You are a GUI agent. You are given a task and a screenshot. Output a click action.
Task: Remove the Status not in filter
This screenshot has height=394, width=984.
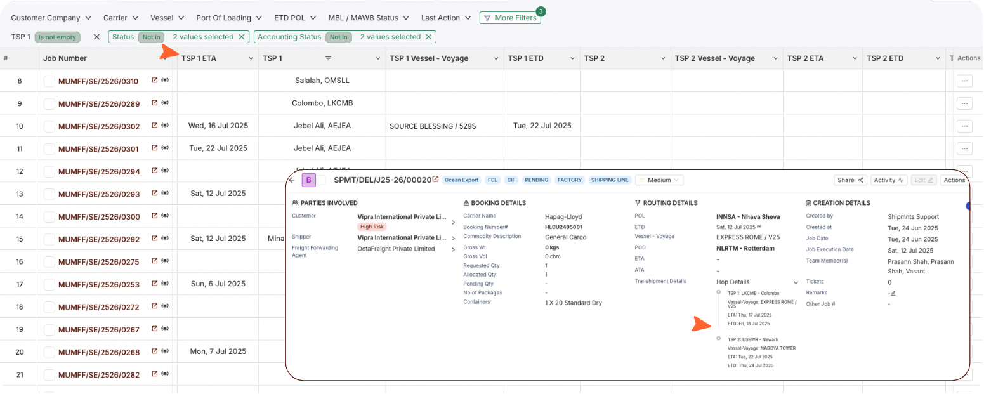click(x=241, y=37)
